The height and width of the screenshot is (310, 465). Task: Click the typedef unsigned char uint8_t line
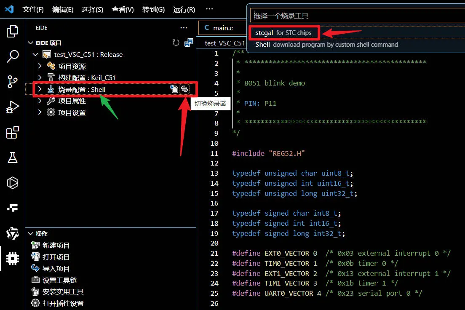click(292, 173)
